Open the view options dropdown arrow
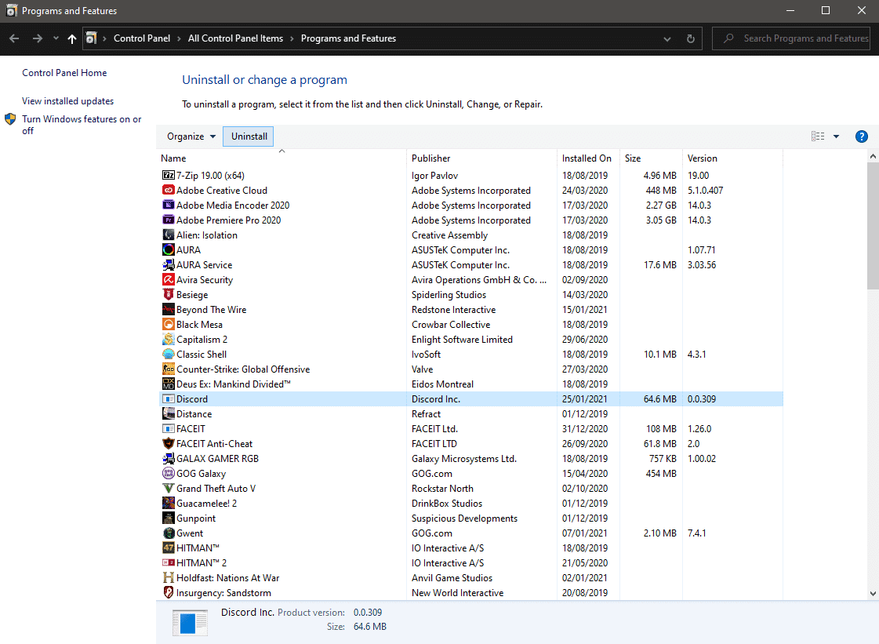 pos(836,136)
